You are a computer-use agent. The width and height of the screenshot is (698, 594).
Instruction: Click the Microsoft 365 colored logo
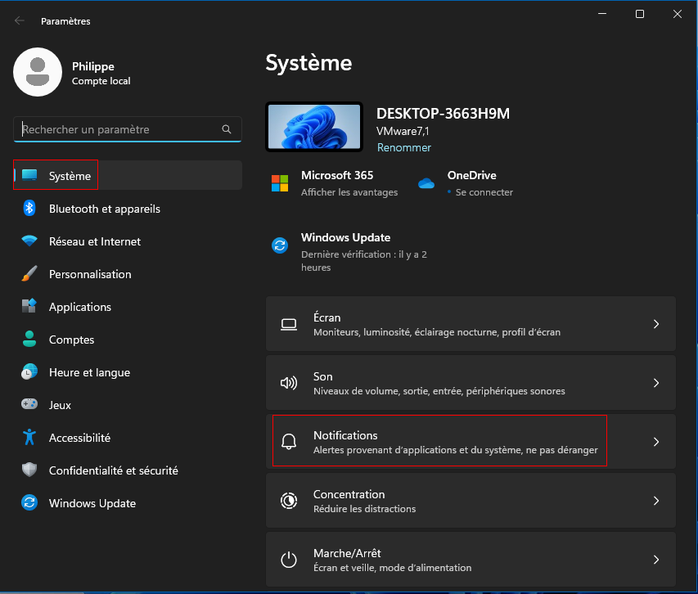coord(280,183)
